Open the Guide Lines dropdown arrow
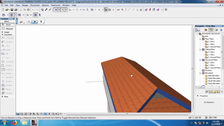The image size is (224, 126). (59, 10)
